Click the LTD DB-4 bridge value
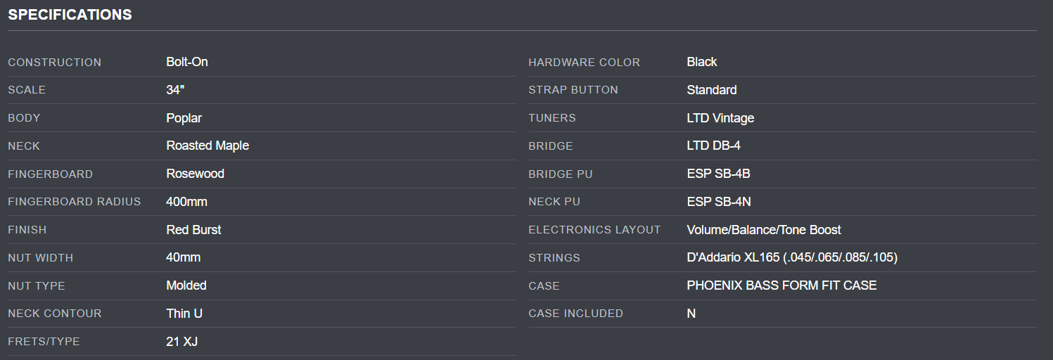 coord(713,146)
